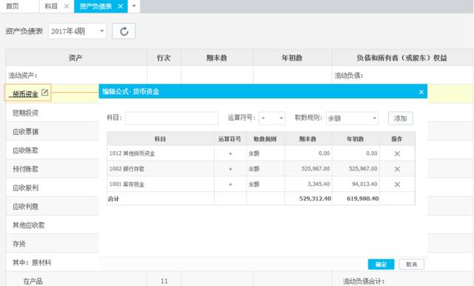Click the 取消 button
Screen dimensions: 474x286
pyautogui.click(x=412, y=265)
